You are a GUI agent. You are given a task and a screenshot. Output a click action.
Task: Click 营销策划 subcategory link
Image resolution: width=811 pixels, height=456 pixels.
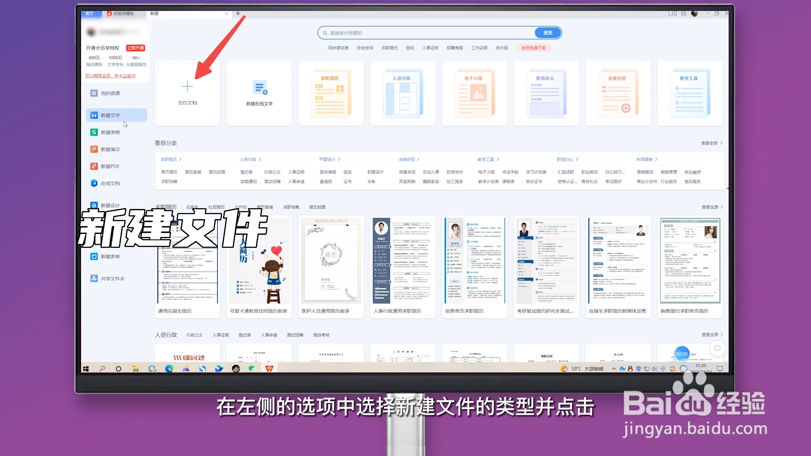[645, 172]
